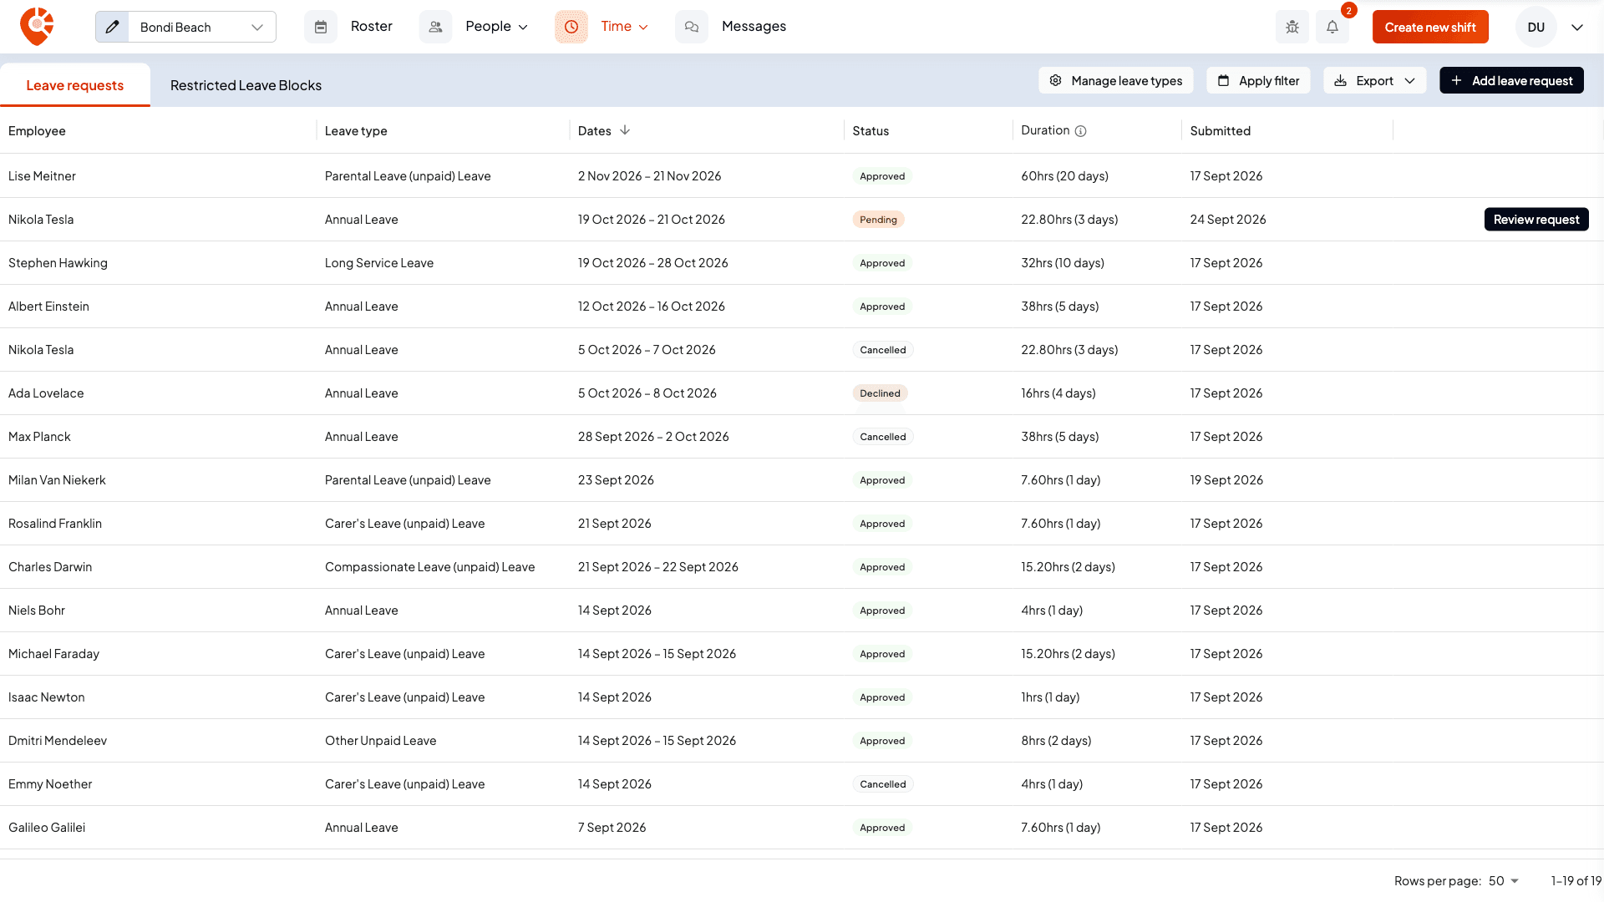Click the orange app logo icon

[x=37, y=27]
